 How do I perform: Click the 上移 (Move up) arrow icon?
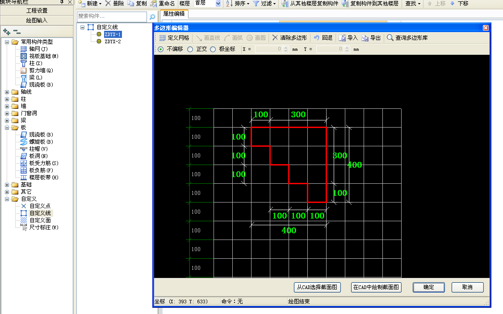[430, 4]
